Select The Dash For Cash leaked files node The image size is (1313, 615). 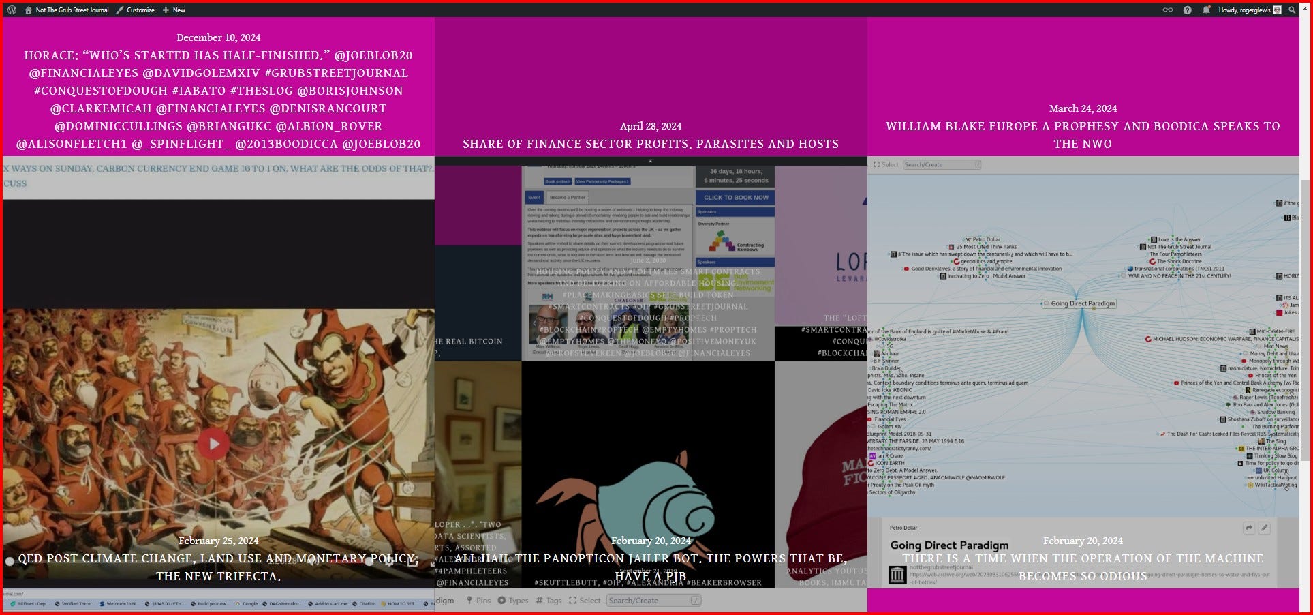[1231, 434]
